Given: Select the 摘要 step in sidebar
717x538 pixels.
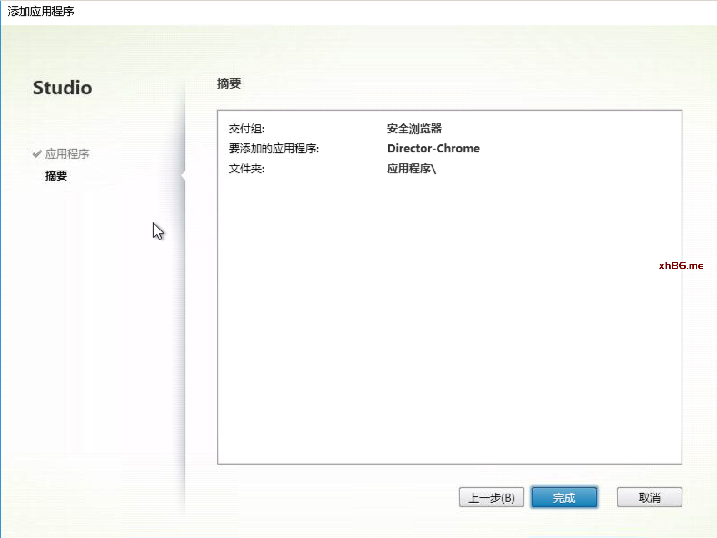Looking at the screenshot, I should 56,176.
